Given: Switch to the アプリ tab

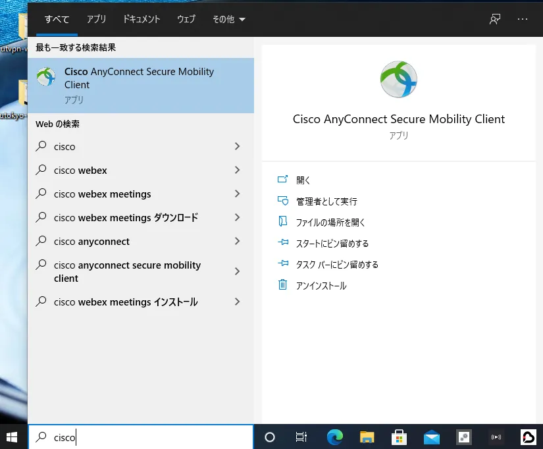Looking at the screenshot, I should pyautogui.click(x=96, y=19).
